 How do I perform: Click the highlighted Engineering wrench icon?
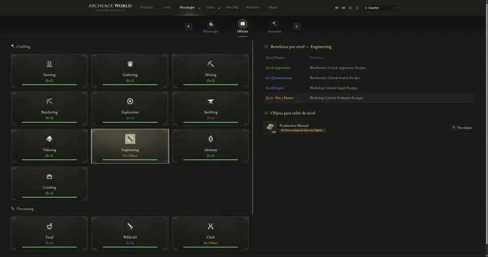pos(130,139)
